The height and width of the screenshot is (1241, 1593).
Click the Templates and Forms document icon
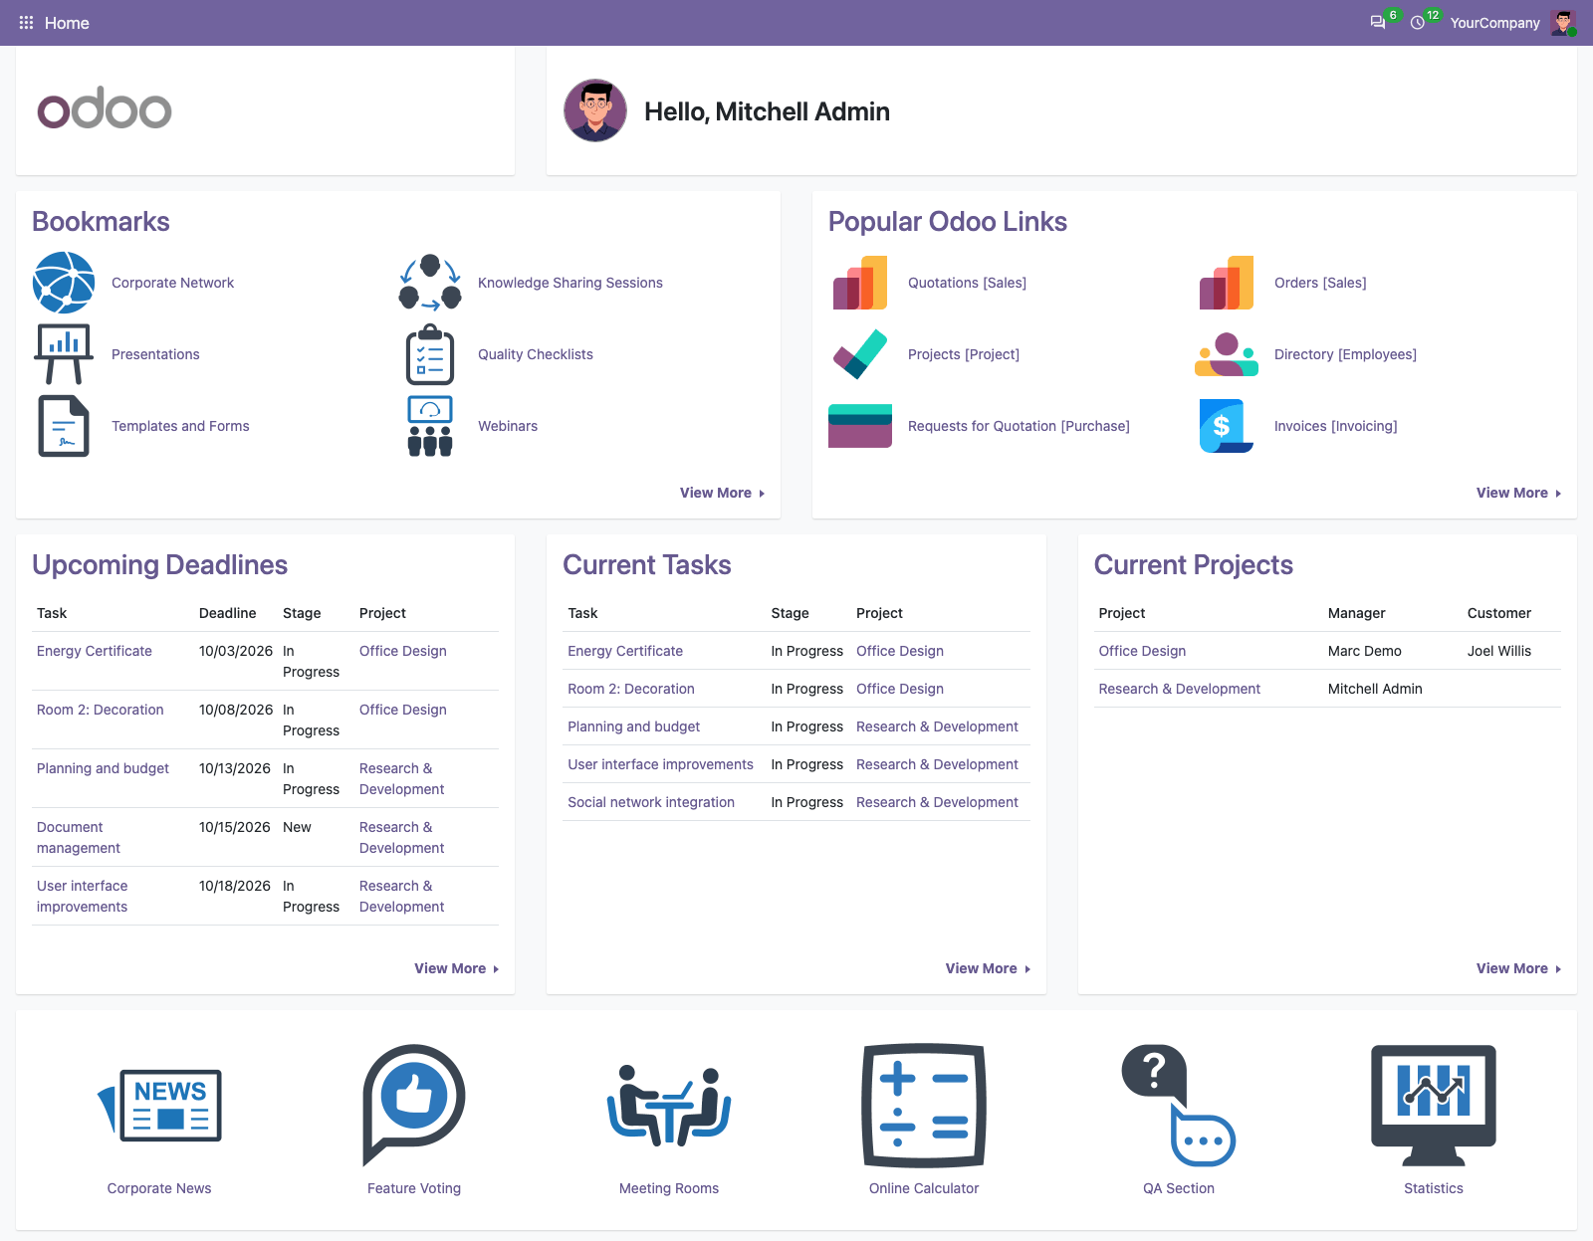[x=64, y=426]
